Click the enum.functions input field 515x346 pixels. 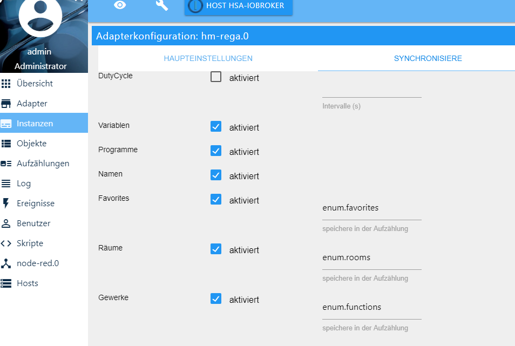372,307
